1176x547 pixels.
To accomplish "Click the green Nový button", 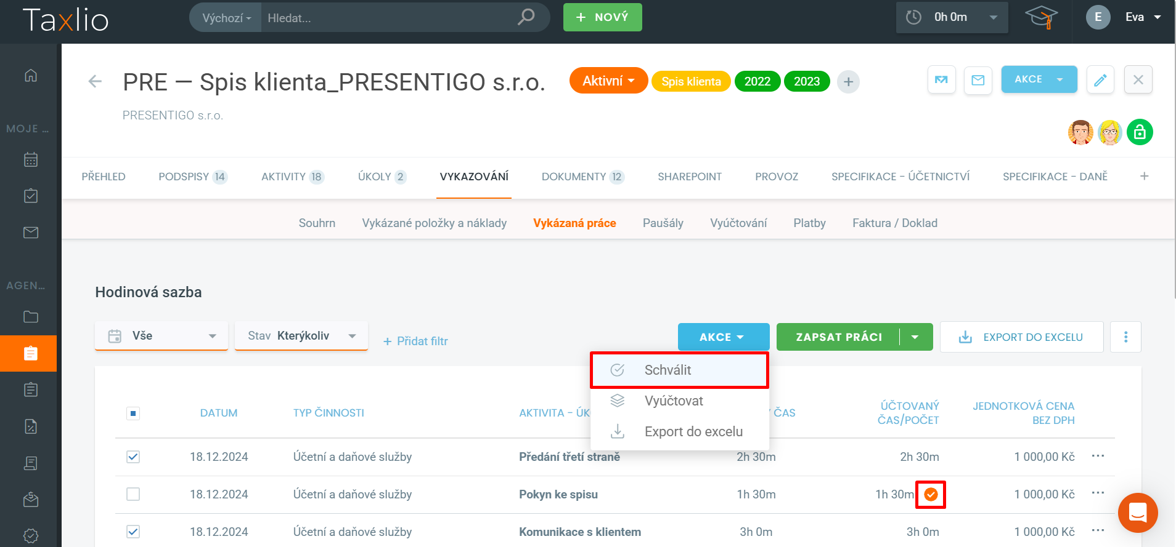I will click(602, 17).
